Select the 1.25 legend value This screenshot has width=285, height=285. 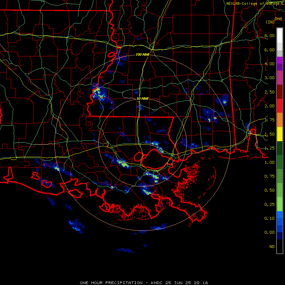(269, 148)
